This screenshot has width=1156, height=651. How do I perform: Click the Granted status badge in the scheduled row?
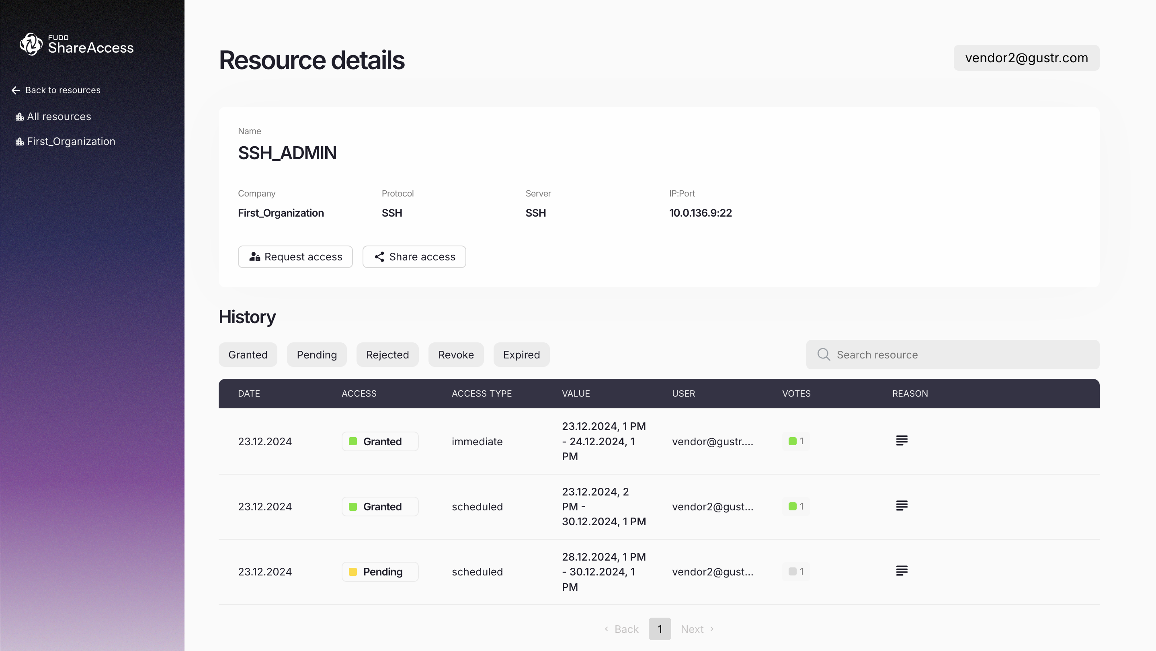click(x=380, y=506)
